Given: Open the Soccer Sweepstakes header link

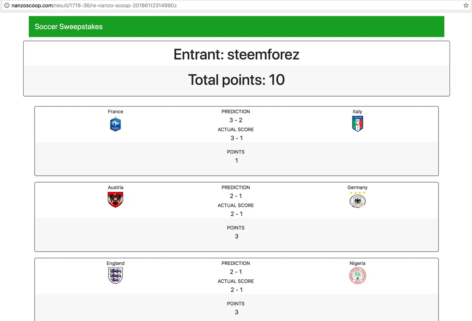Looking at the screenshot, I should coord(69,27).
